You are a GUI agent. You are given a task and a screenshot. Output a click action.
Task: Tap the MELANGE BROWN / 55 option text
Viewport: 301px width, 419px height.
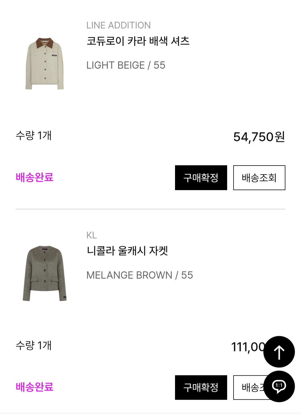140,275
